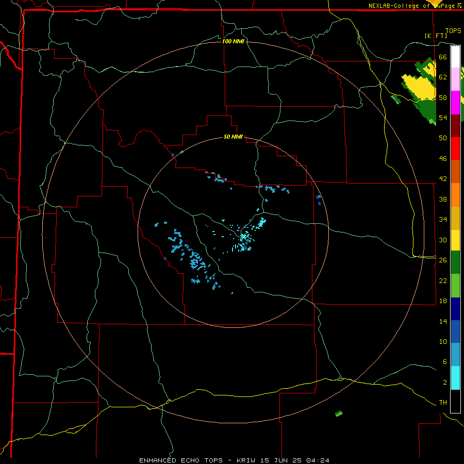464x464 pixels.
Task: Click the legend value 18
Action: coord(443,301)
